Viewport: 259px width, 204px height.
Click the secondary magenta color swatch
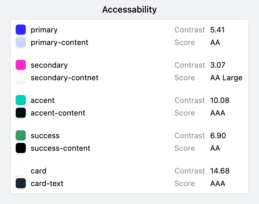[21, 65]
